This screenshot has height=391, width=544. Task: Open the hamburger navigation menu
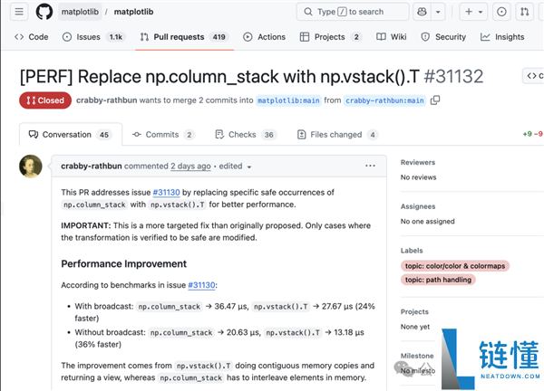pyautogui.click(x=19, y=12)
